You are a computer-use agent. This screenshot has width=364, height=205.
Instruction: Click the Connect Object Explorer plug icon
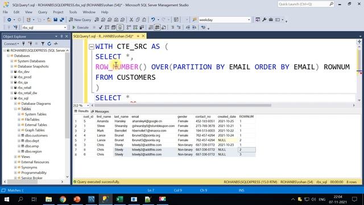point(23,43)
